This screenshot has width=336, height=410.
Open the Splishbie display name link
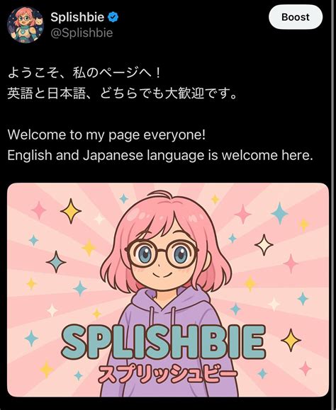(x=77, y=17)
